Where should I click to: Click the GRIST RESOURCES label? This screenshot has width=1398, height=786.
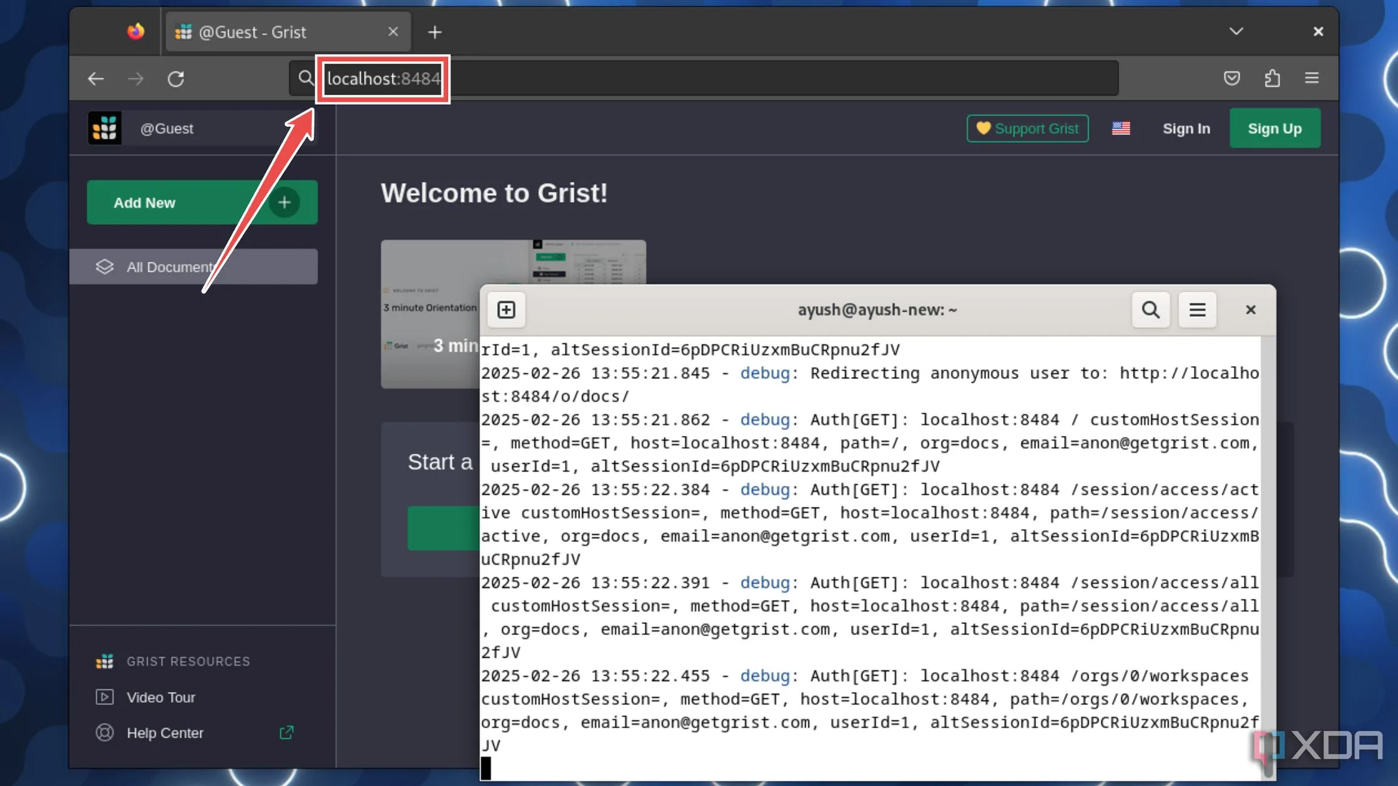click(188, 661)
